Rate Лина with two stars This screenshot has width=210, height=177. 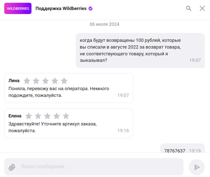(36, 81)
